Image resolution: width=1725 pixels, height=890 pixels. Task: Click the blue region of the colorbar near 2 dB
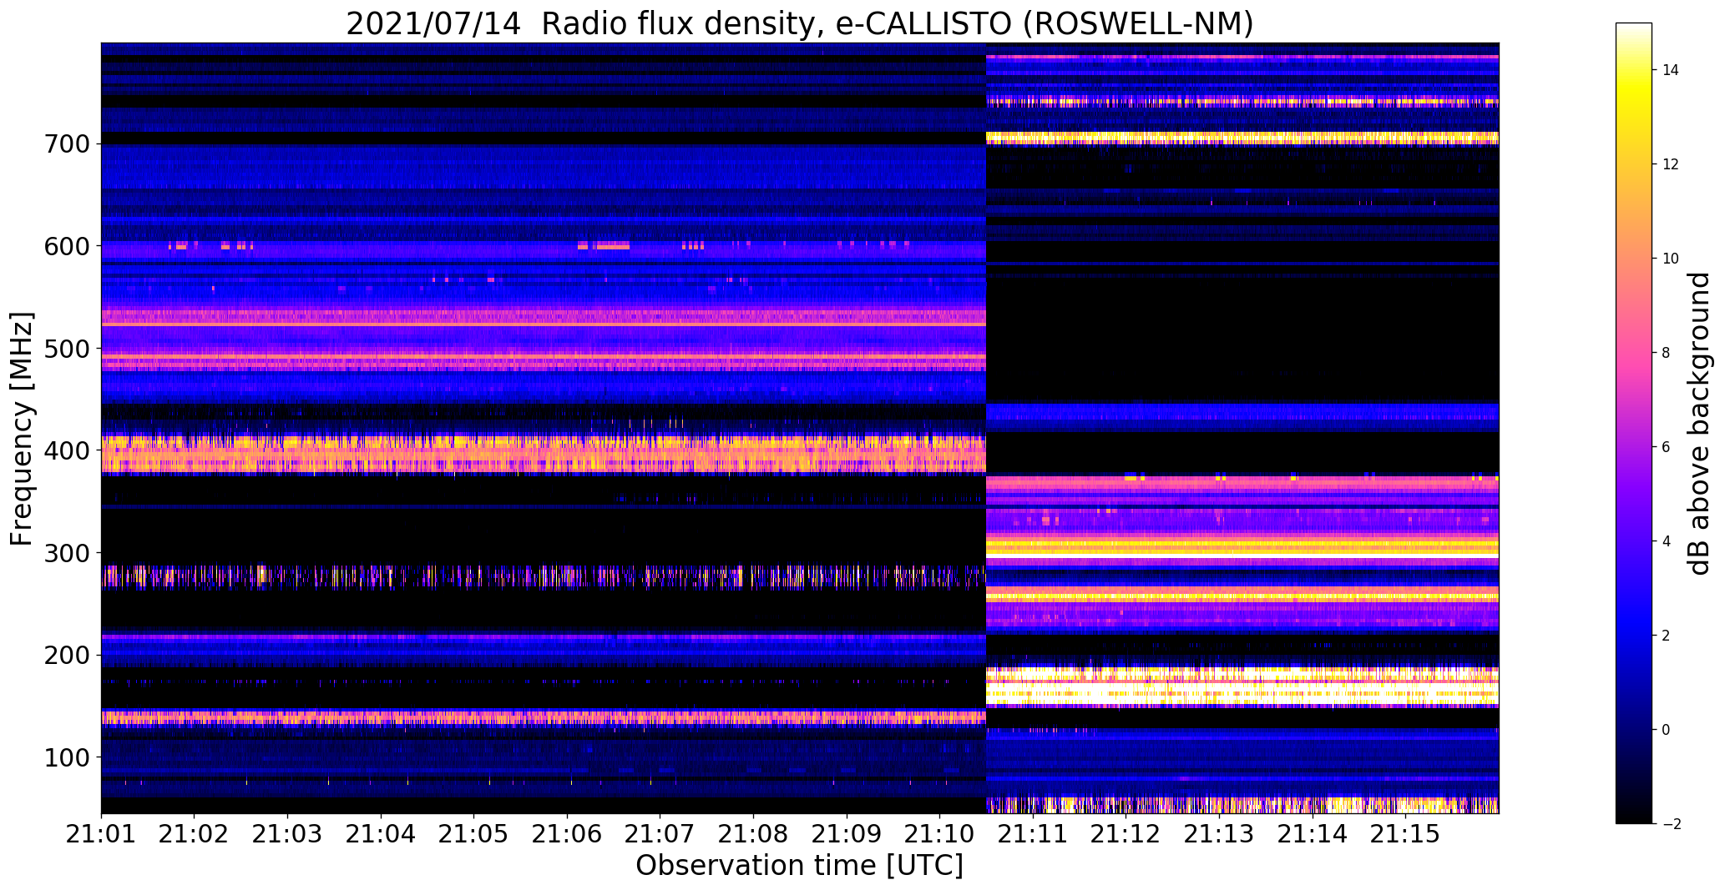(x=1634, y=636)
